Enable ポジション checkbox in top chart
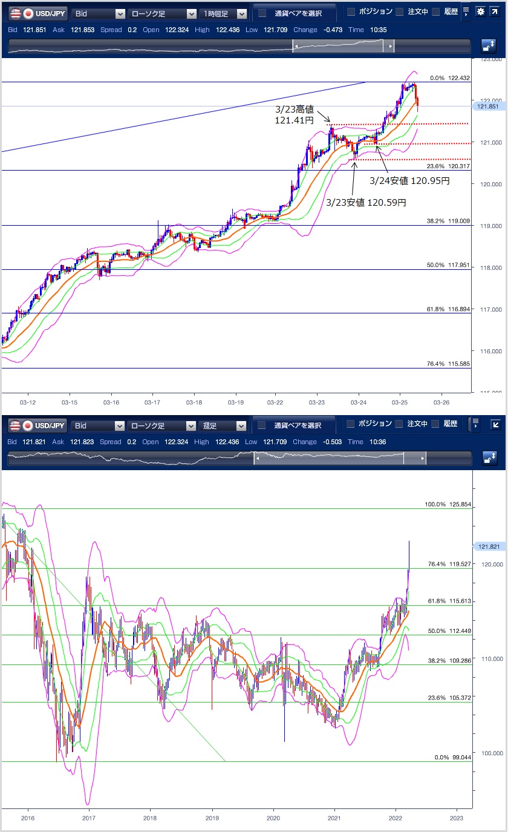 pyautogui.click(x=351, y=12)
